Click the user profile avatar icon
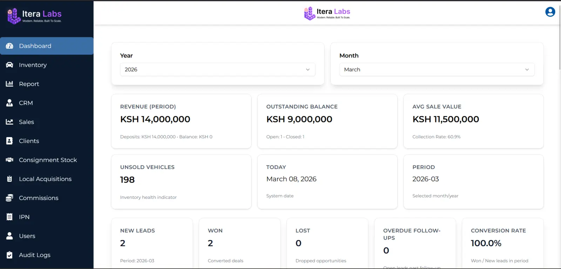The height and width of the screenshot is (269, 561). (550, 12)
